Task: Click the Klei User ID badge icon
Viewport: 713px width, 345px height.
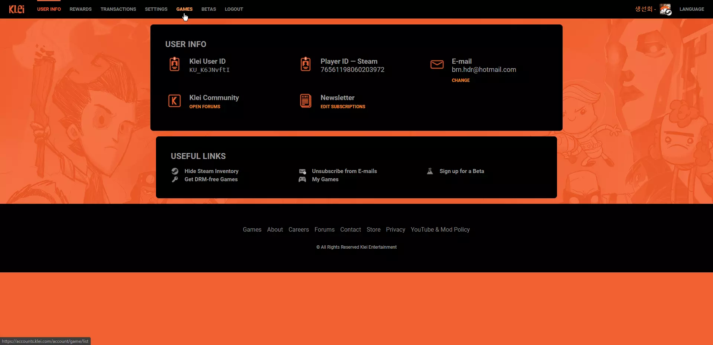Action: [175, 64]
